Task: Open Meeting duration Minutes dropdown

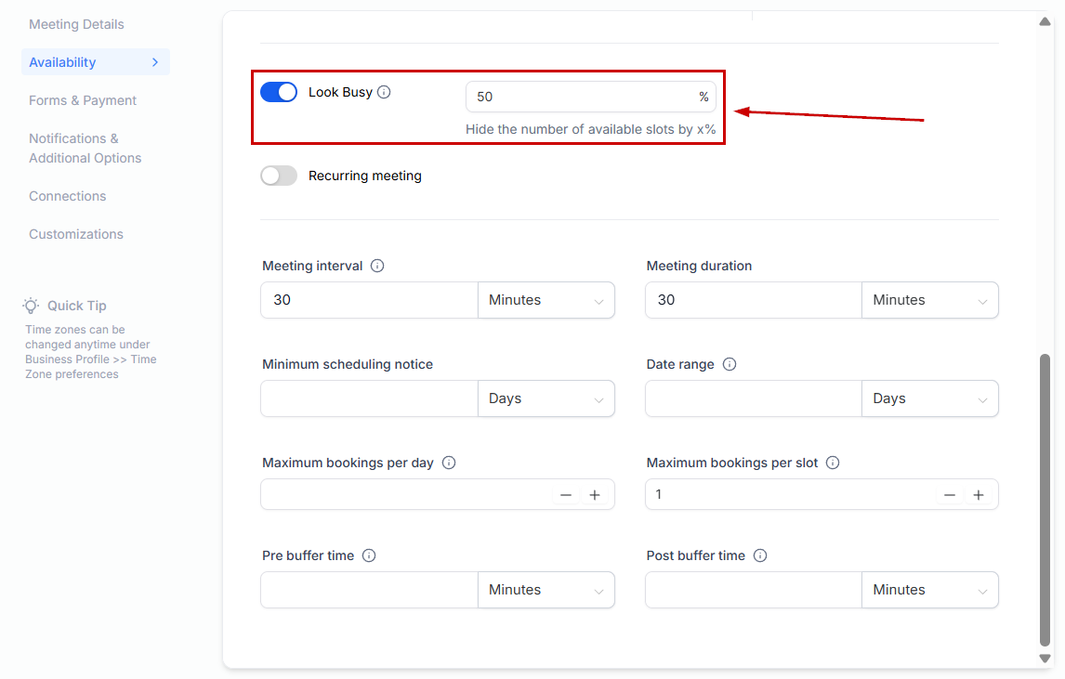Action: point(929,300)
